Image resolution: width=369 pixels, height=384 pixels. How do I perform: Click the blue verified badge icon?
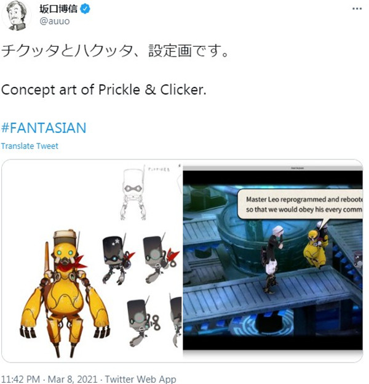click(x=85, y=9)
